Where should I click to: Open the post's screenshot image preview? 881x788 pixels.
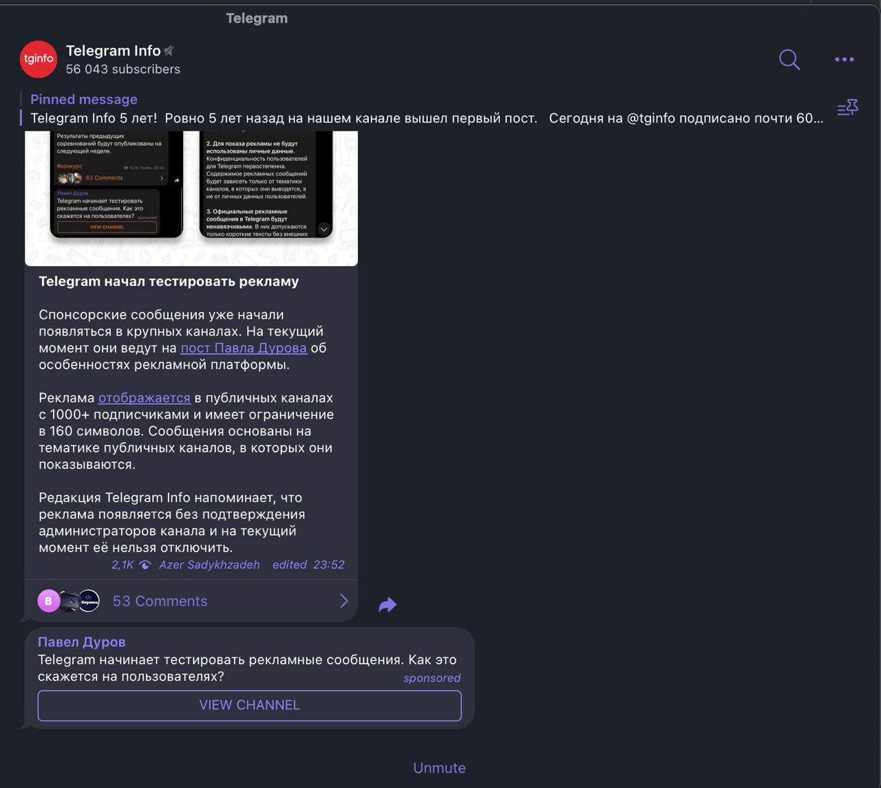pyautogui.click(x=191, y=197)
